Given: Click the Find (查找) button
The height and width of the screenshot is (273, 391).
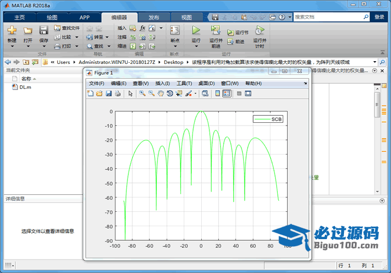Looking at the screenshot, I should click(95, 46).
